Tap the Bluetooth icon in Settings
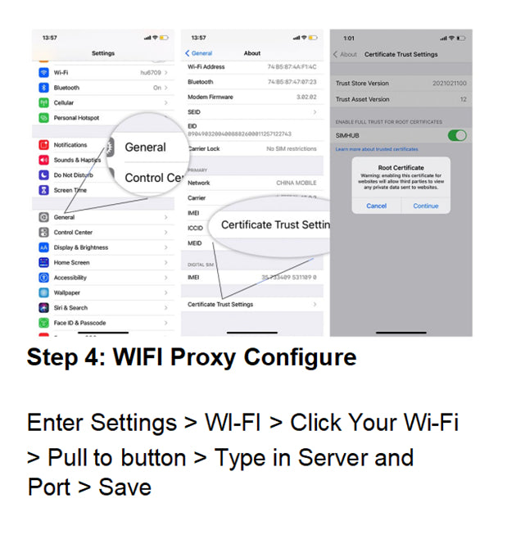 coord(43,88)
